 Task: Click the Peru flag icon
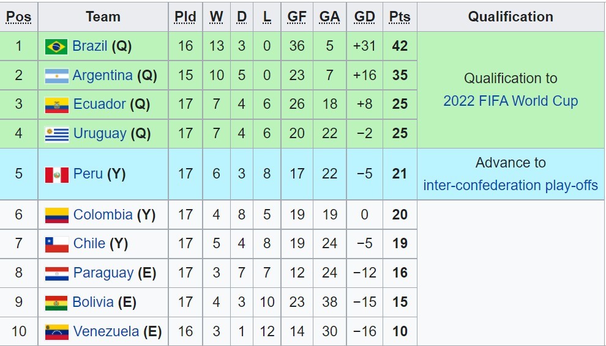(x=56, y=174)
